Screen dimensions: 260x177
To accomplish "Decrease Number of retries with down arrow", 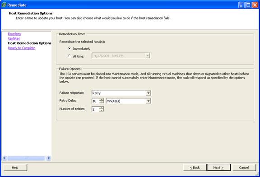I will (x=101, y=110).
